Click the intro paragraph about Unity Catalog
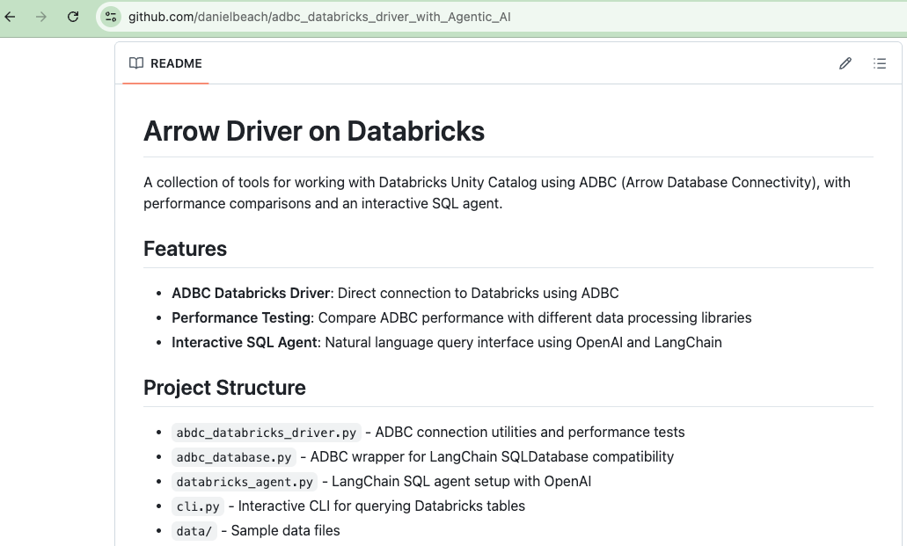Screen dimensions: 907x546 (x=497, y=193)
